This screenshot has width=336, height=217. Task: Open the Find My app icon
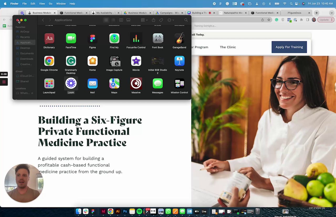tap(114, 39)
